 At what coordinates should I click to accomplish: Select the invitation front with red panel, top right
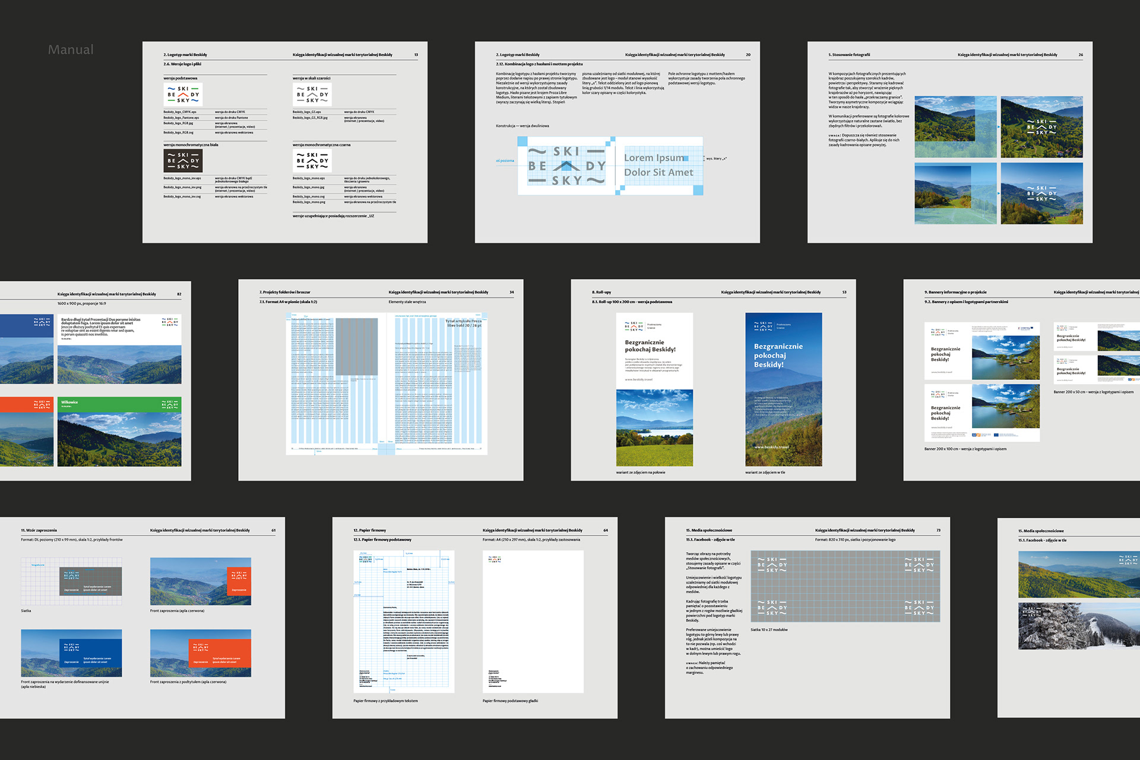201,581
